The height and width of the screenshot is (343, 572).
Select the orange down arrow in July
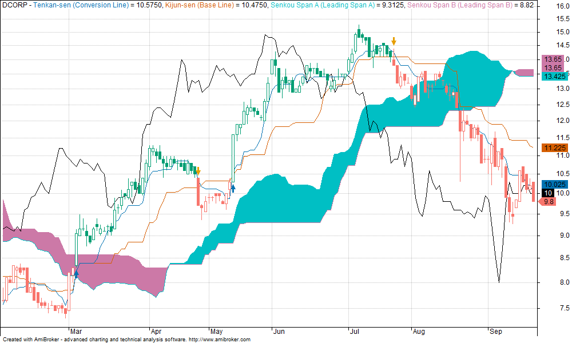click(x=394, y=42)
